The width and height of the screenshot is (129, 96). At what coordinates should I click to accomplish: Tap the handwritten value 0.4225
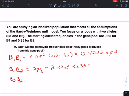point(92,53)
